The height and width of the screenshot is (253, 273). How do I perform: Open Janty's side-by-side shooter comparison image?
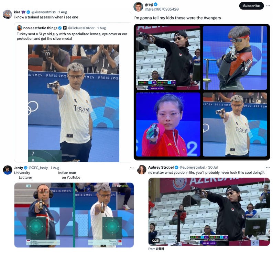pos(74,215)
